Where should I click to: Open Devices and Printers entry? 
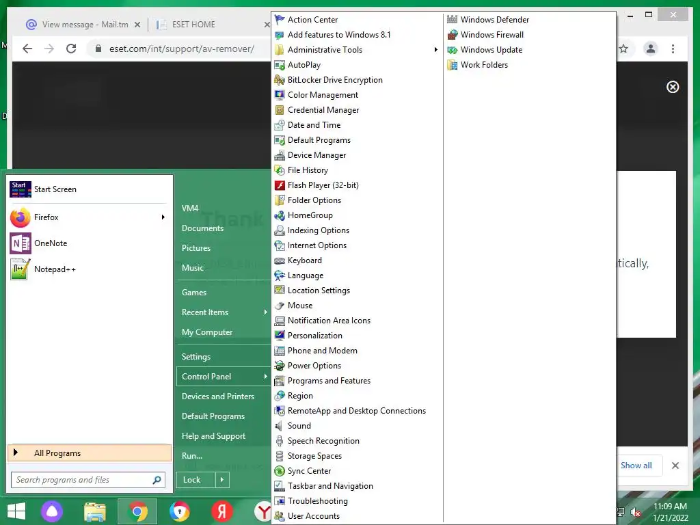218,396
